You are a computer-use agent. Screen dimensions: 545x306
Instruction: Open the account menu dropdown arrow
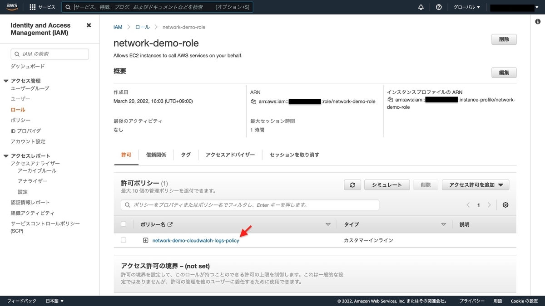(537, 8)
